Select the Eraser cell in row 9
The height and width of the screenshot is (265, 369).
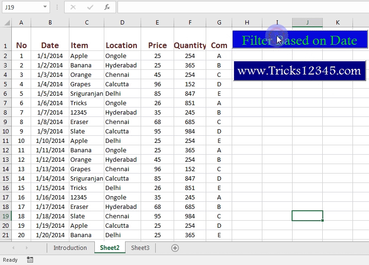(87, 122)
